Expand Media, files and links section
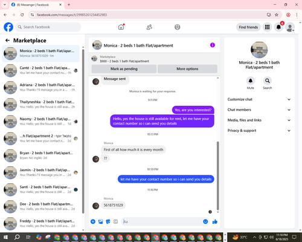This screenshot has width=302, height=242. tap(259, 120)
